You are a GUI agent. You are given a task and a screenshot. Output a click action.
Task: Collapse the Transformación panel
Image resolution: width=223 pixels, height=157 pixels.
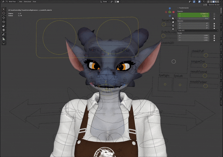coord(183,8)
